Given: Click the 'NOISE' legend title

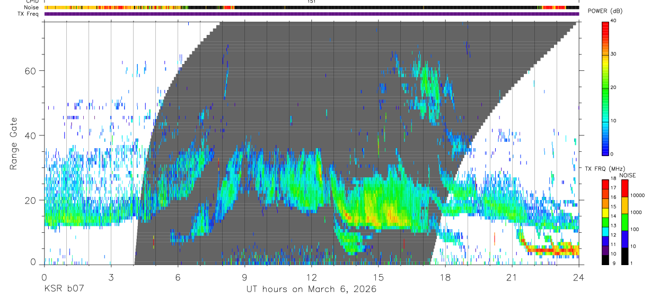Looking at the screenshot, I should [628, 175].
